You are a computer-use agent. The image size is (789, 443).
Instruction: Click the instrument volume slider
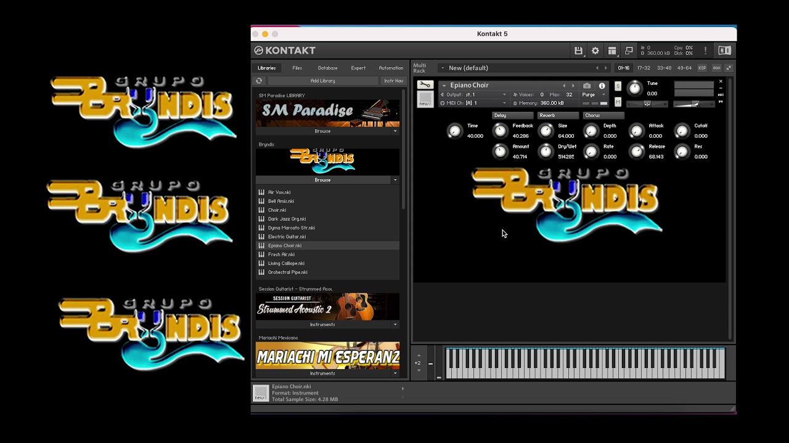click(x=694, y=104)
